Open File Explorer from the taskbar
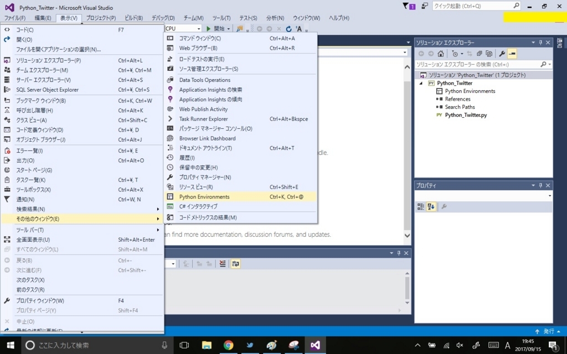 (x=207, y=345)
